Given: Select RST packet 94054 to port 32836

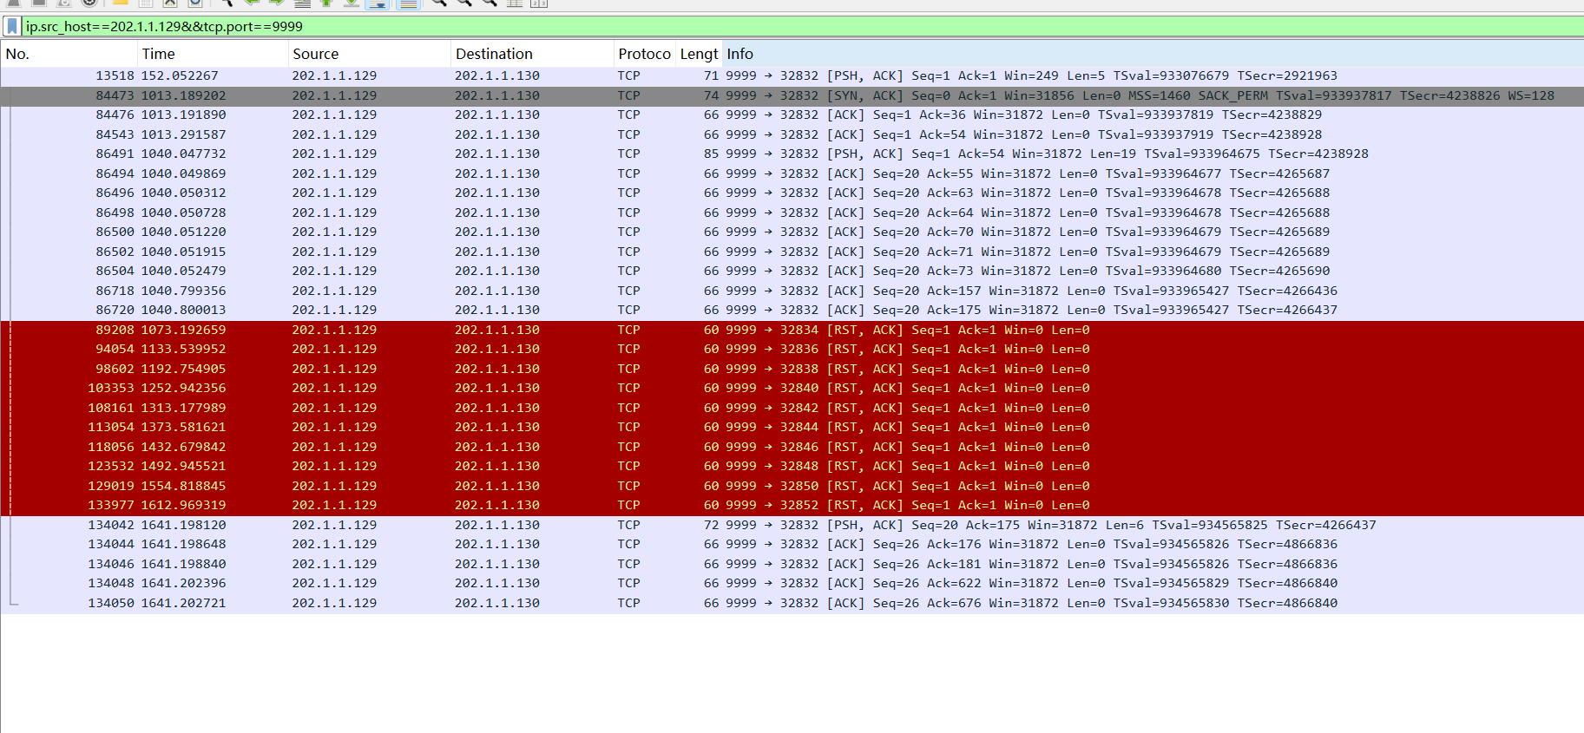Looking at the screenshot, I should tap(792, 350).
